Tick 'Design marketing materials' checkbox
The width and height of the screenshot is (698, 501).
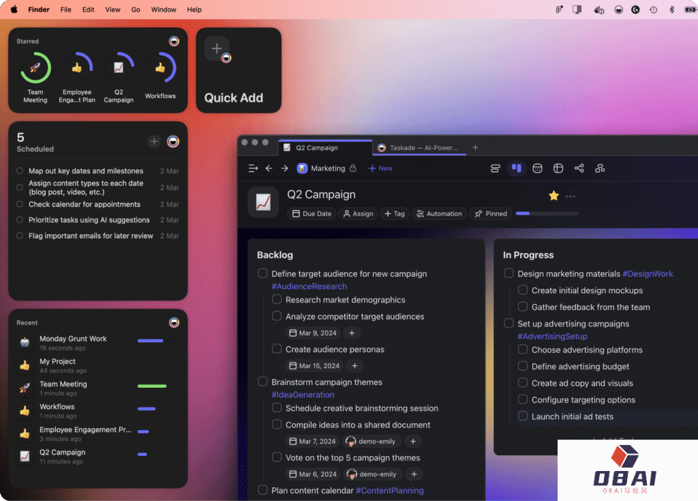pos(509,273)
